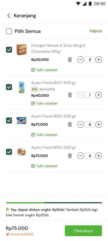This screenshot has height=241, width=108.
Task: Increase Energen Sereal quantity with plus
Action: [99, 60]
